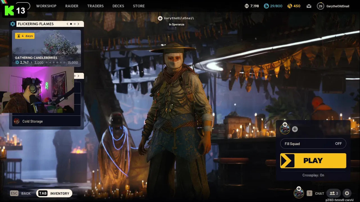Open the friends list showing 3

[334, 193]
